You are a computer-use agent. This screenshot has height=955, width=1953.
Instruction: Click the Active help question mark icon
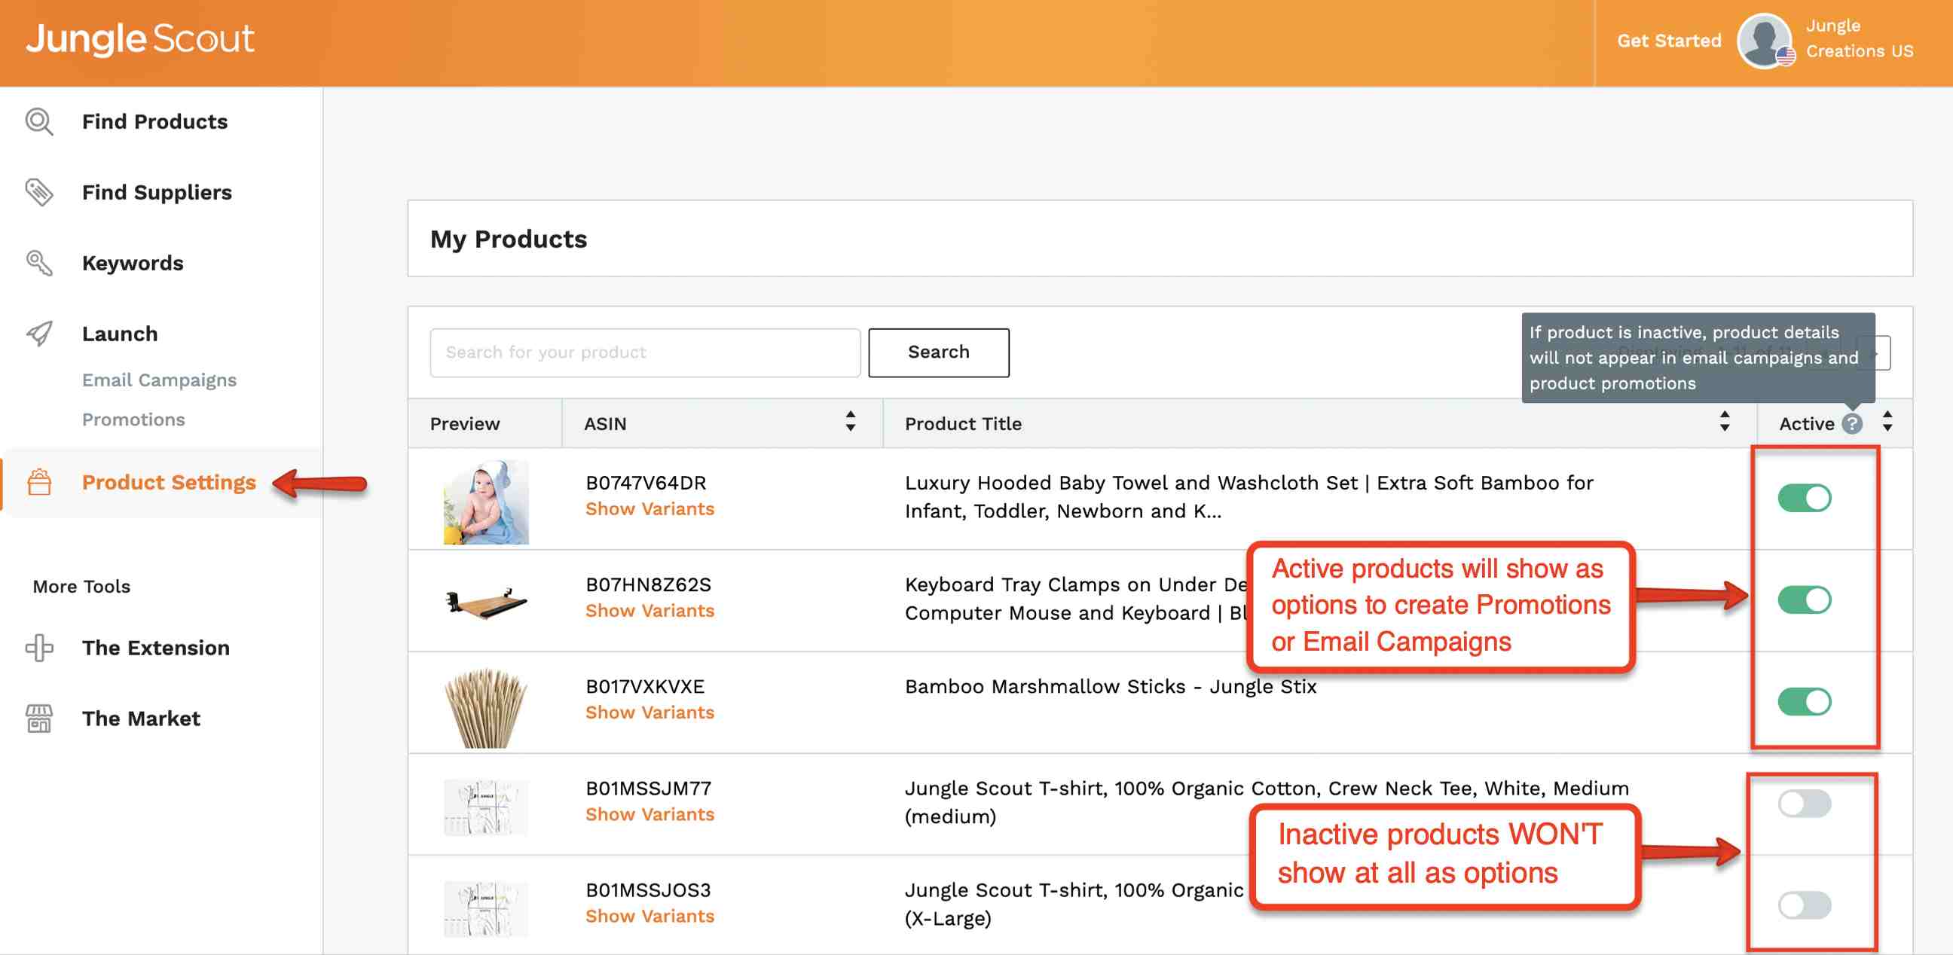coord(1852,424)
